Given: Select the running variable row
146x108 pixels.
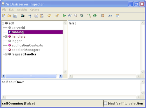Looking at the screenshot, I should tap(35, 32).
